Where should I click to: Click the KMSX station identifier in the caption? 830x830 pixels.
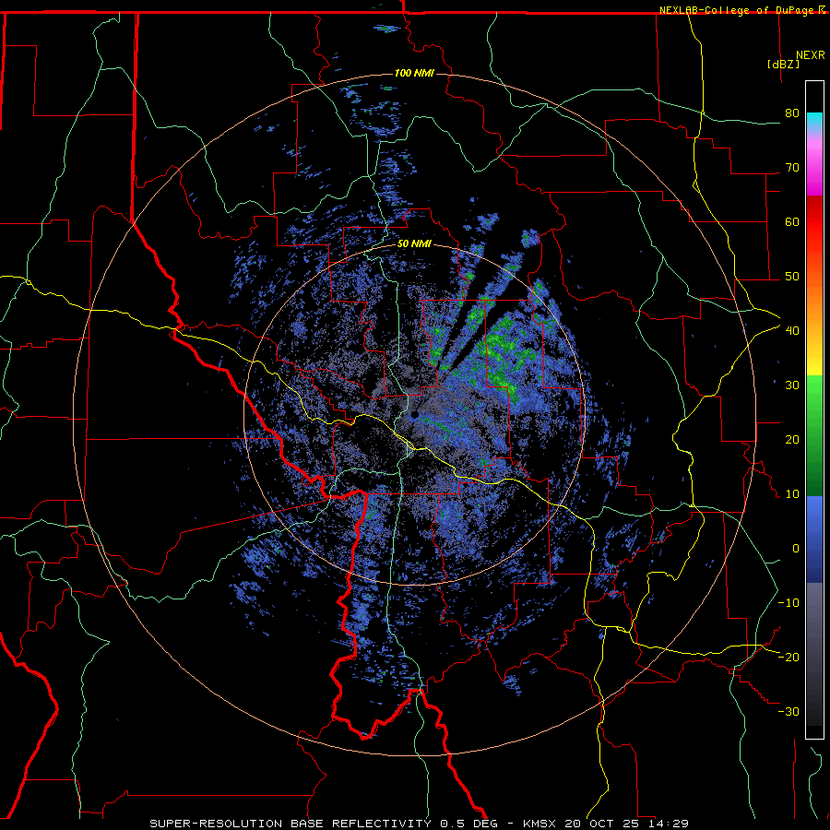pos(540,824)
